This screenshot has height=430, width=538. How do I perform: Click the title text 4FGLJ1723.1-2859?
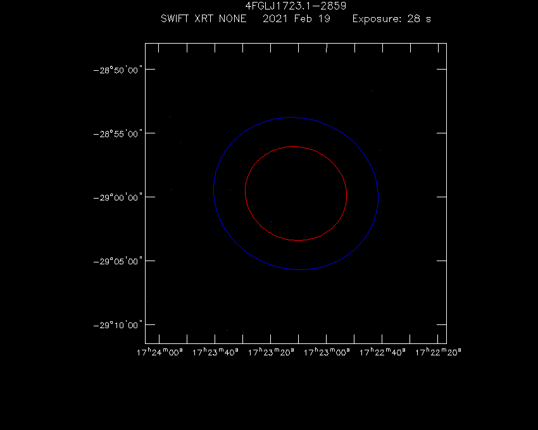tap(296, 6)
